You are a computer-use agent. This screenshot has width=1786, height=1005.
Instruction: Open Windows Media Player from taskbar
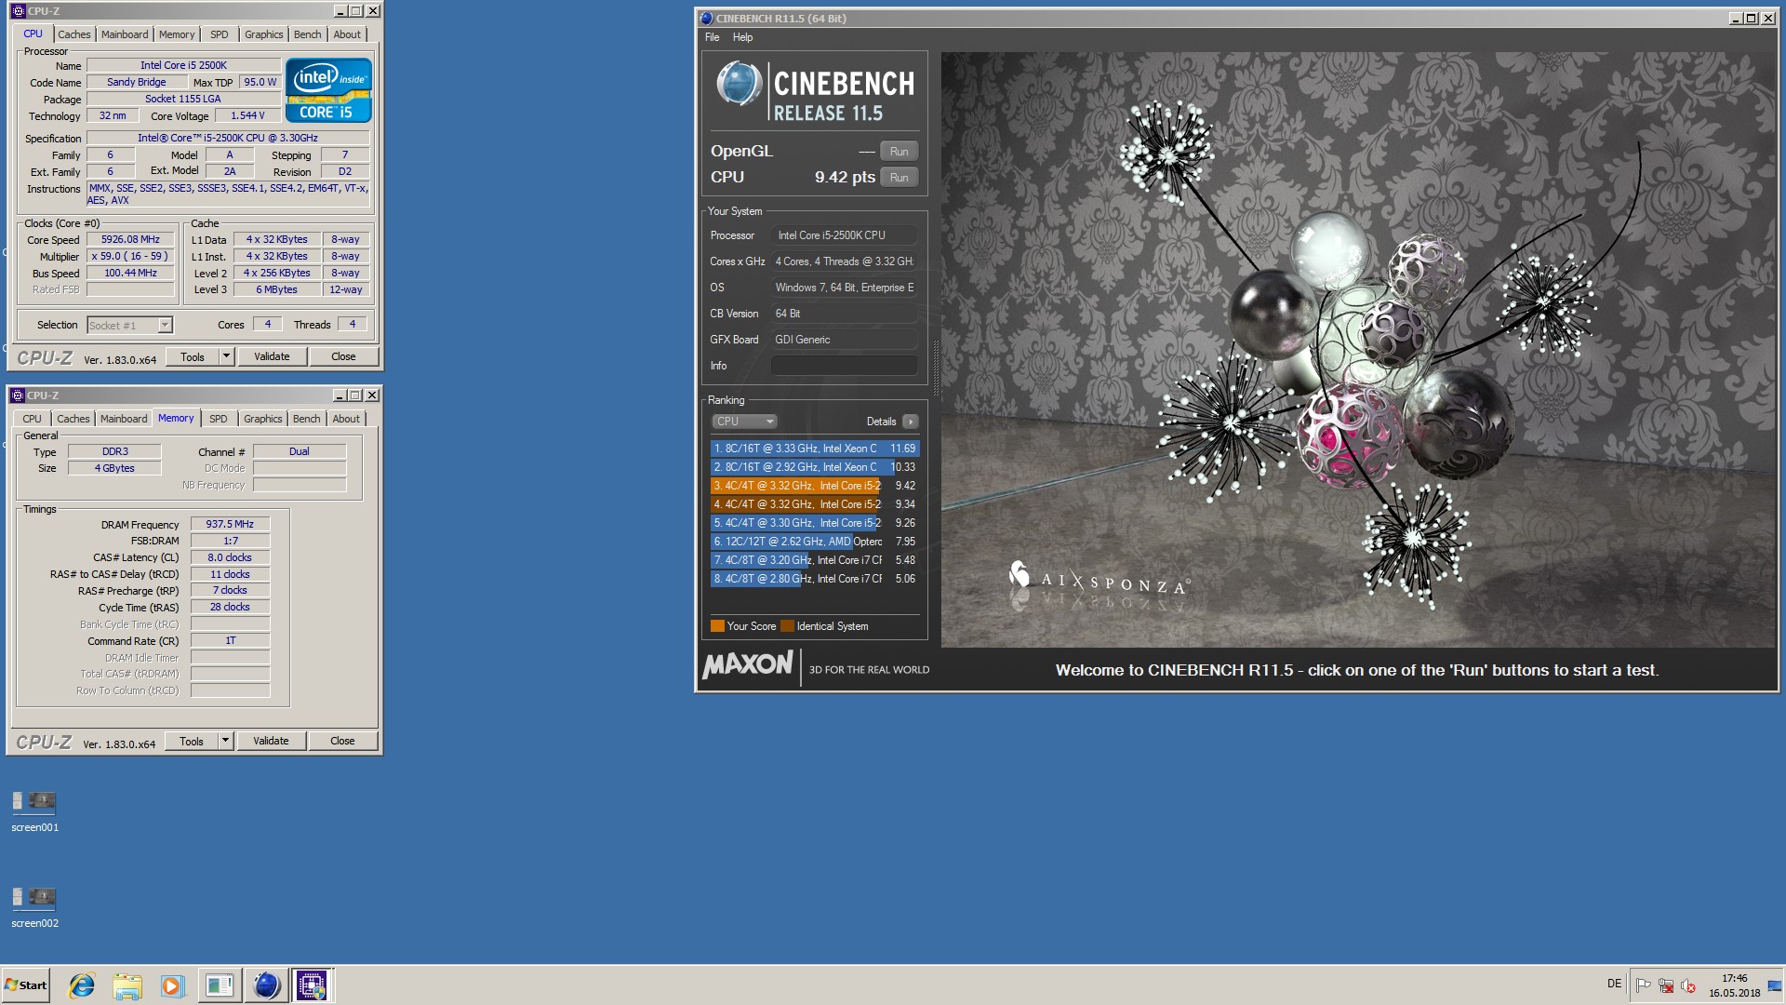click(x=173, y=985)
